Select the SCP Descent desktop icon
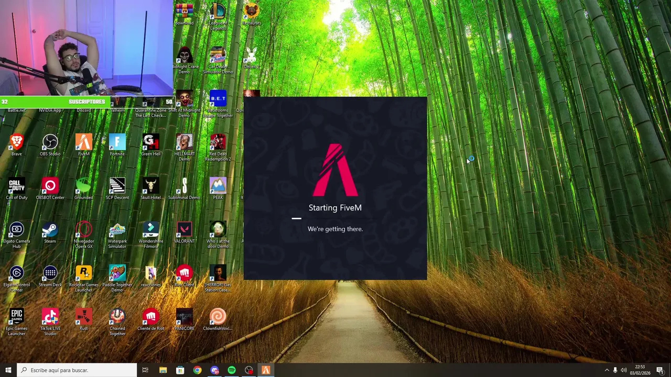This screenshot has height=377, width=671. (117, 188)
